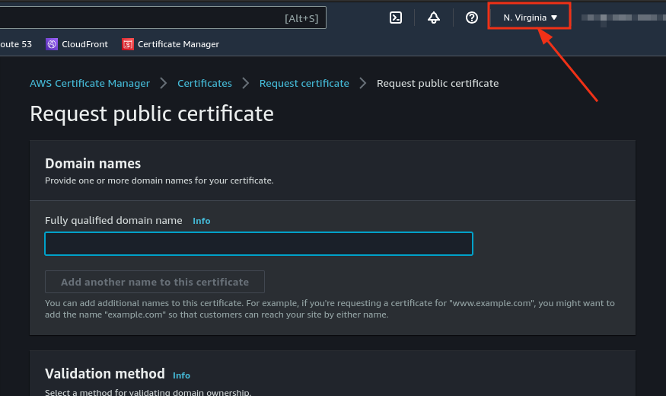Click the help question mark icon
The width and height of the screenshot is (666, 396).
472,18
